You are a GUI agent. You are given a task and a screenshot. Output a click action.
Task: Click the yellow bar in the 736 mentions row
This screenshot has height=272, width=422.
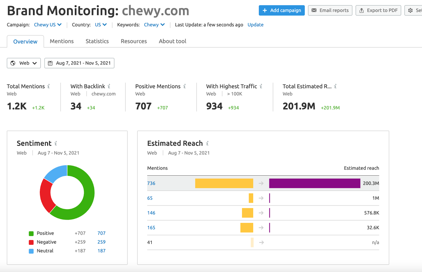pos(224,183)
